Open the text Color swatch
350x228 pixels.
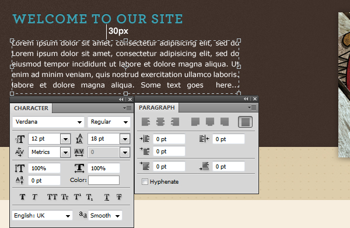click(x=104, y=180)
